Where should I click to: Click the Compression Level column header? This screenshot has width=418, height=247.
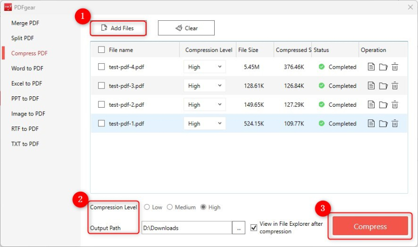pos(208,50)
